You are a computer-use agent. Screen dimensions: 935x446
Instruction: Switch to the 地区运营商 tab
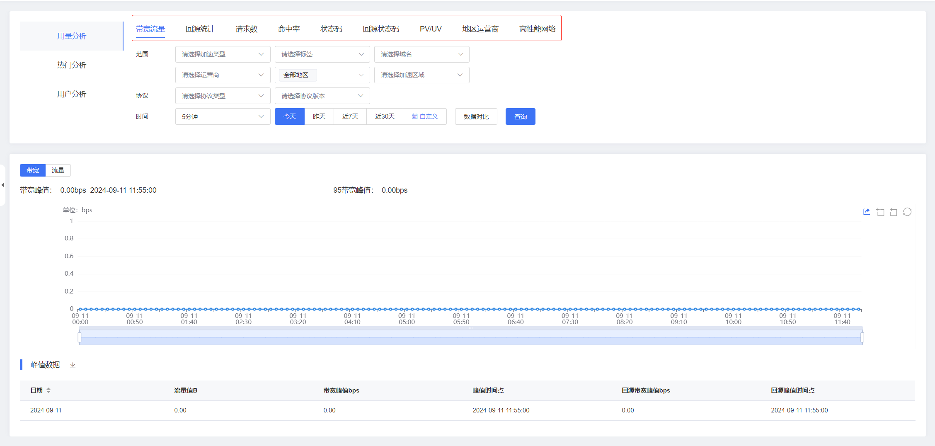tap(480, 29)
